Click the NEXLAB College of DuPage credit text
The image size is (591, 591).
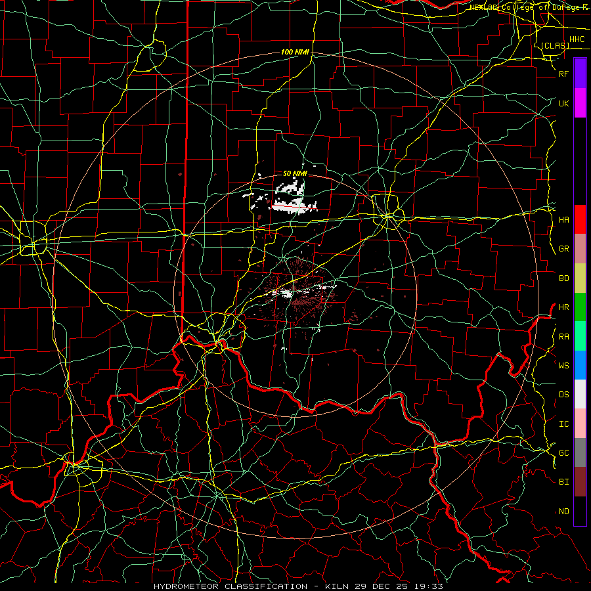tap(529, 7)
